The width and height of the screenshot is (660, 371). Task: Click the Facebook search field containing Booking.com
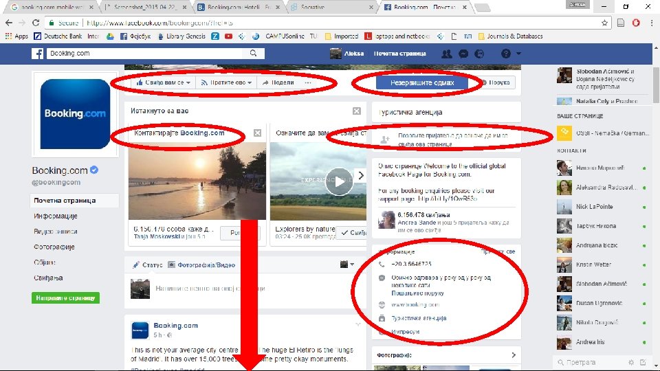[x=144, y=54]
